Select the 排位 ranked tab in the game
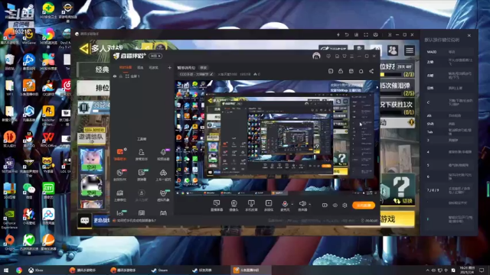 pyautogui.click(x=93, y=88)
